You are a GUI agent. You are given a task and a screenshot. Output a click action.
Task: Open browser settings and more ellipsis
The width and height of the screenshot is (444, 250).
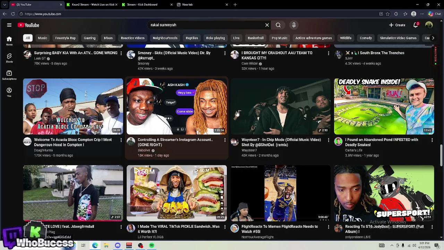click(x=422, y=14)
